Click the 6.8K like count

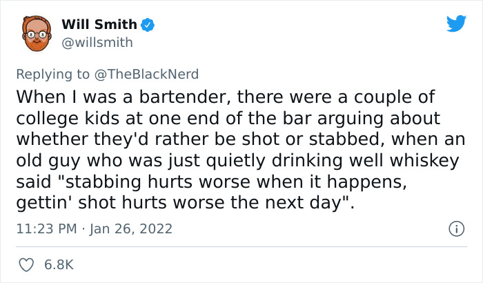[59, 264]
